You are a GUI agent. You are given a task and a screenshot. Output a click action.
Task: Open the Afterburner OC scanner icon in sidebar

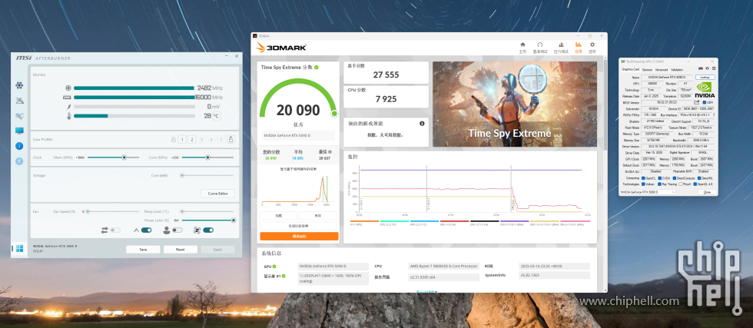click(x=19, y=101)
